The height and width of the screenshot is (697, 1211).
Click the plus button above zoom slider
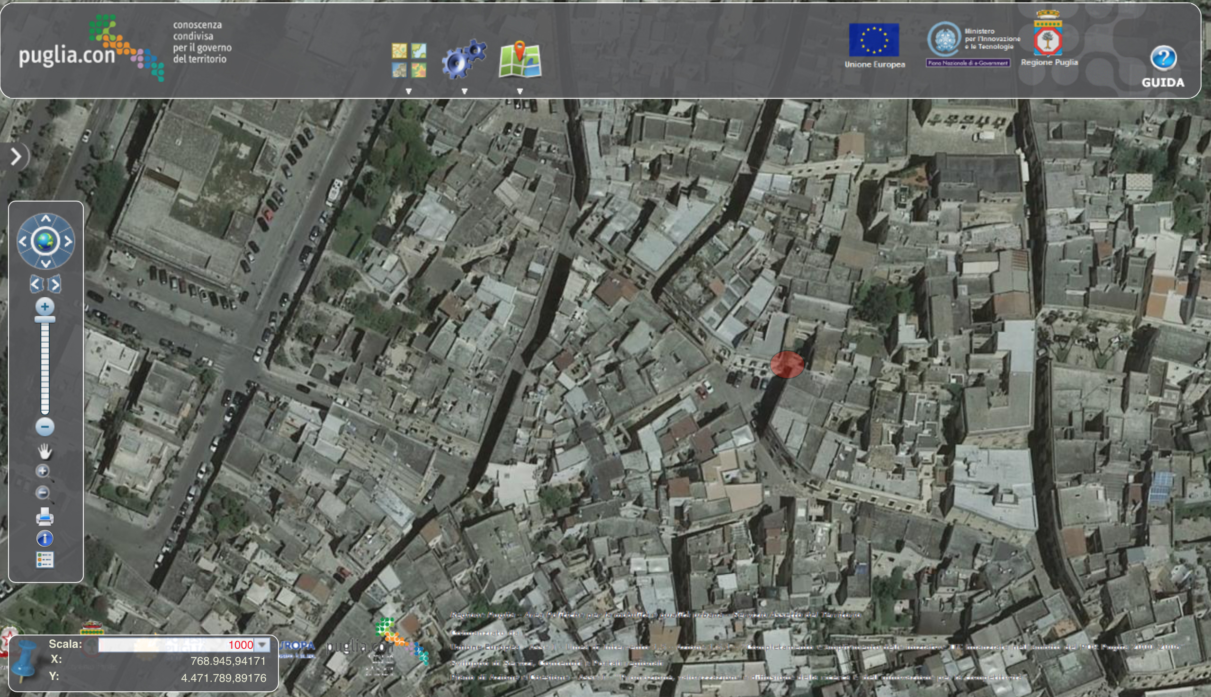pos(45,306)
